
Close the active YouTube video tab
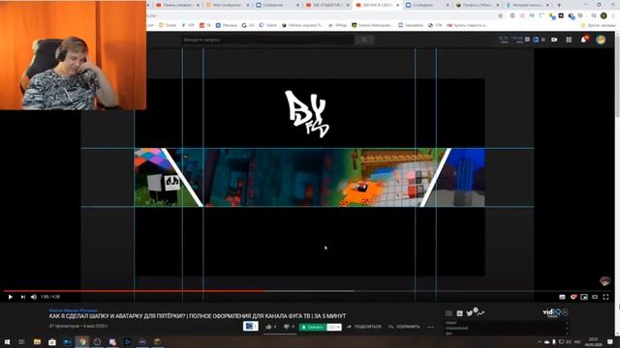point(398,5)
